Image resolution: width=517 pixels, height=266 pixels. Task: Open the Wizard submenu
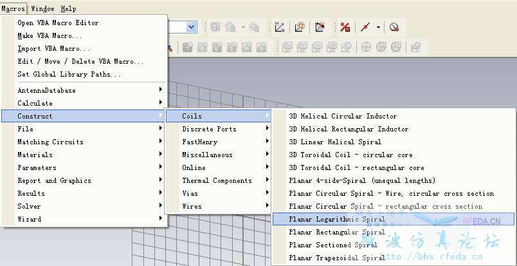(x=84, y=219)
